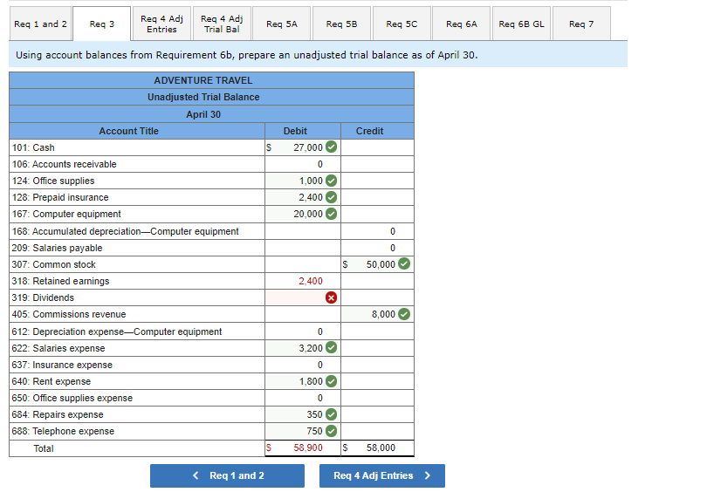
Task: Click the Accounts receivable debit field
Action: [x=303, y=164]
